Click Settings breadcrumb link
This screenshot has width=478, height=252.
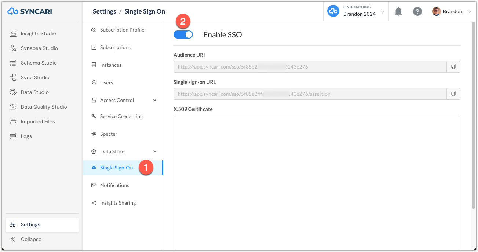(104, 11)
